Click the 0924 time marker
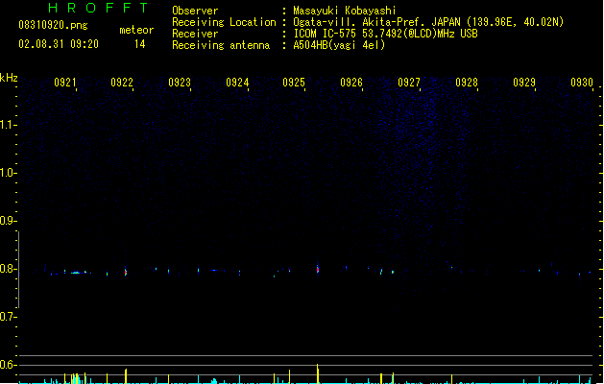The image size is (604, 384). tap(237, 83)
